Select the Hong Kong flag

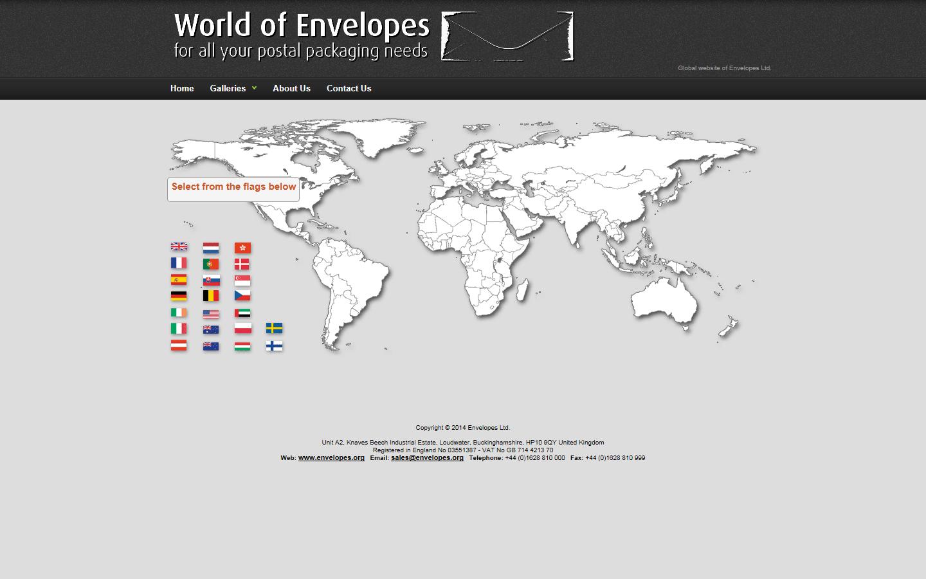tap(242, 248)
